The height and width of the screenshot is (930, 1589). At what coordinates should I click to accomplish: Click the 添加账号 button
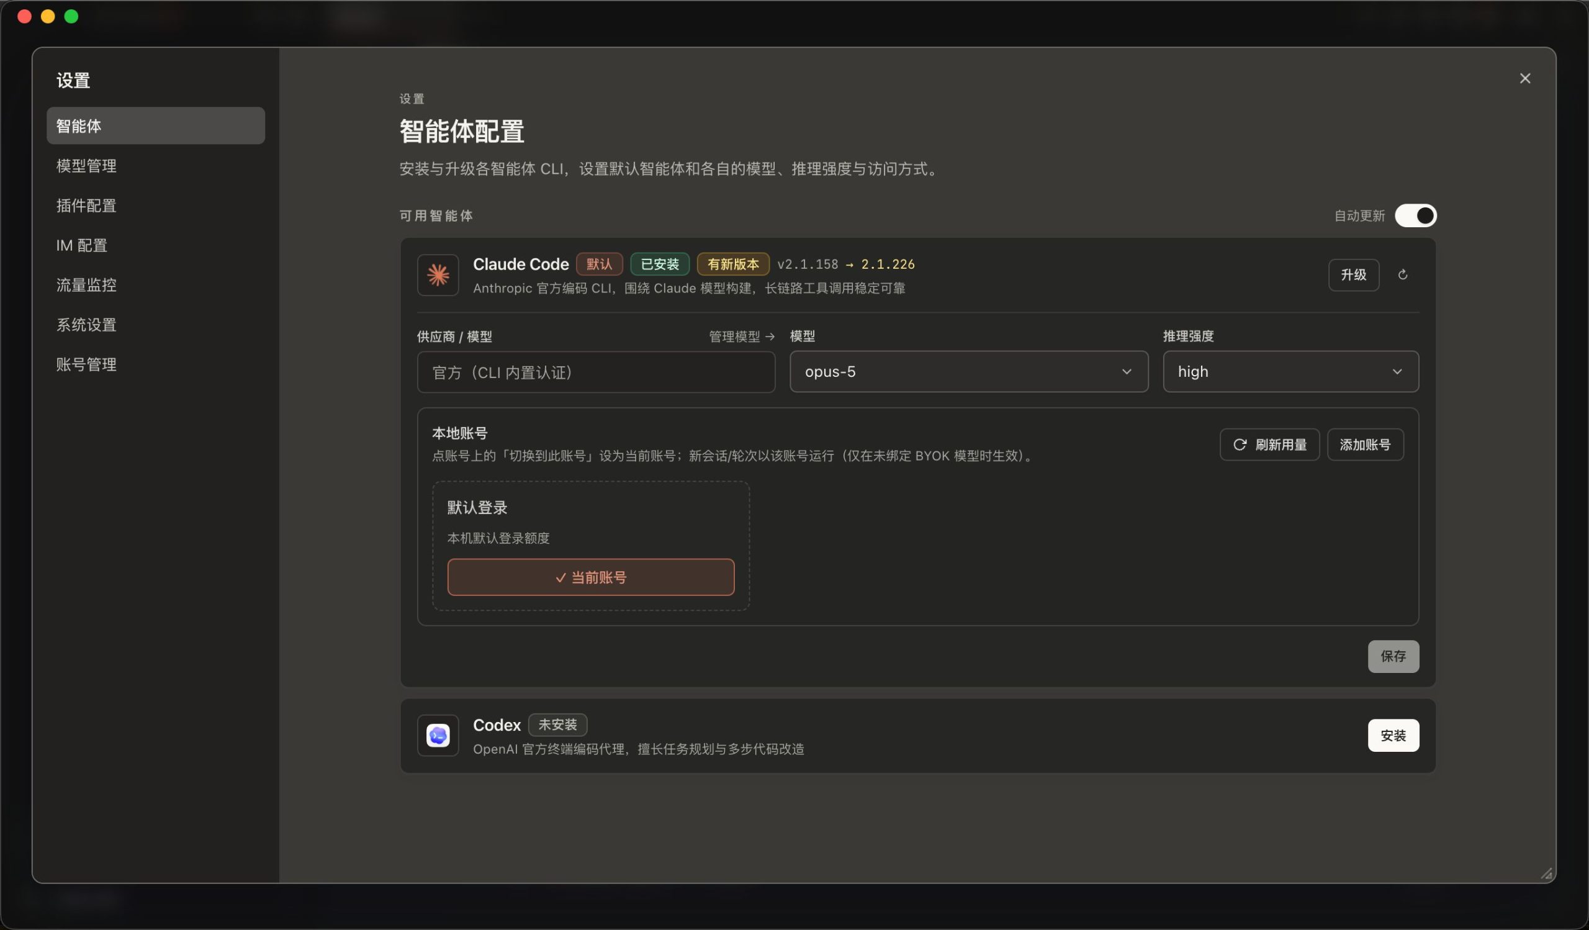pyautogui.click(x=1365, y=445)
